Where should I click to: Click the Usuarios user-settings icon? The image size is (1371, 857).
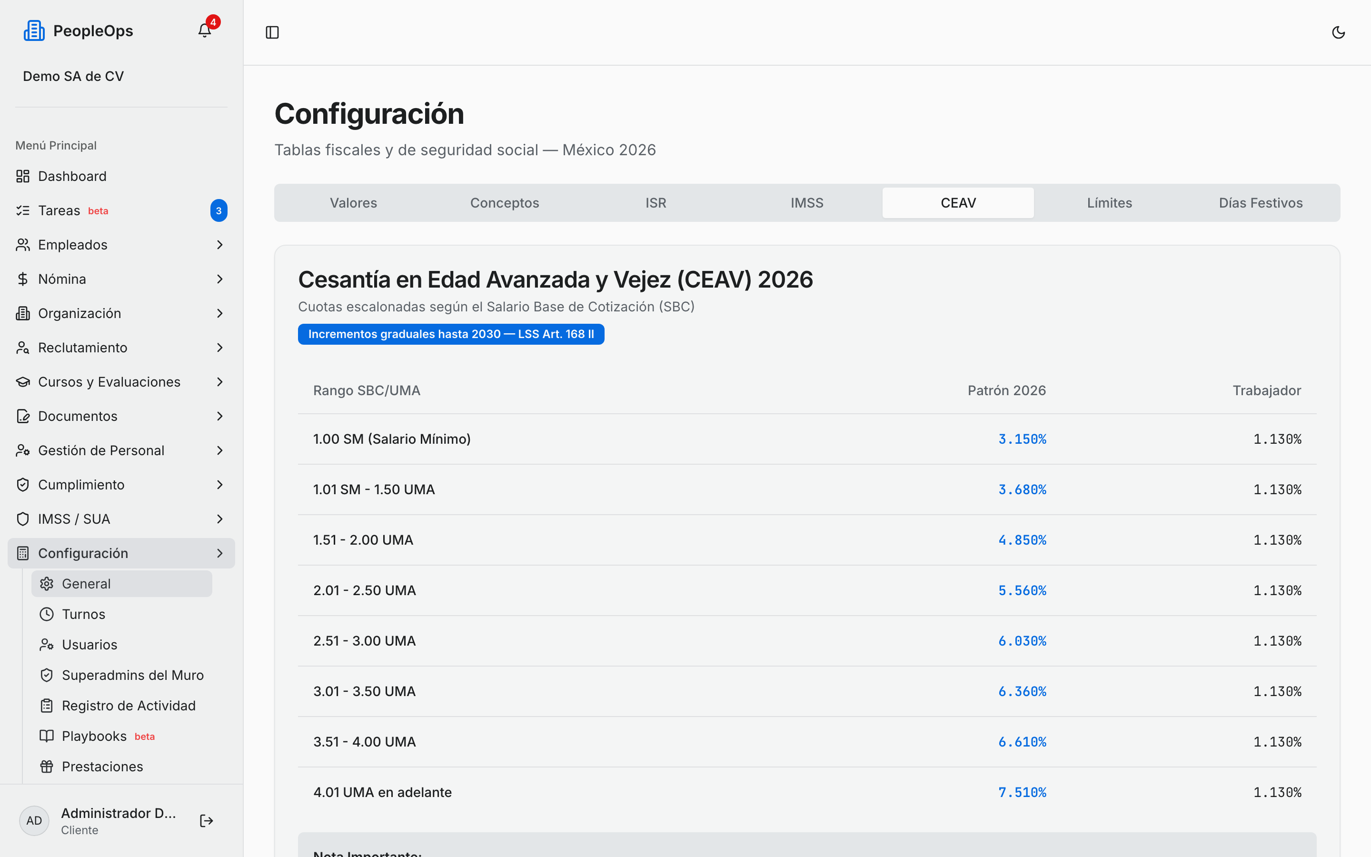[47, 645]
